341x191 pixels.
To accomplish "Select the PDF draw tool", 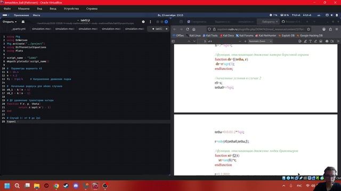I will tap(315, 41).
